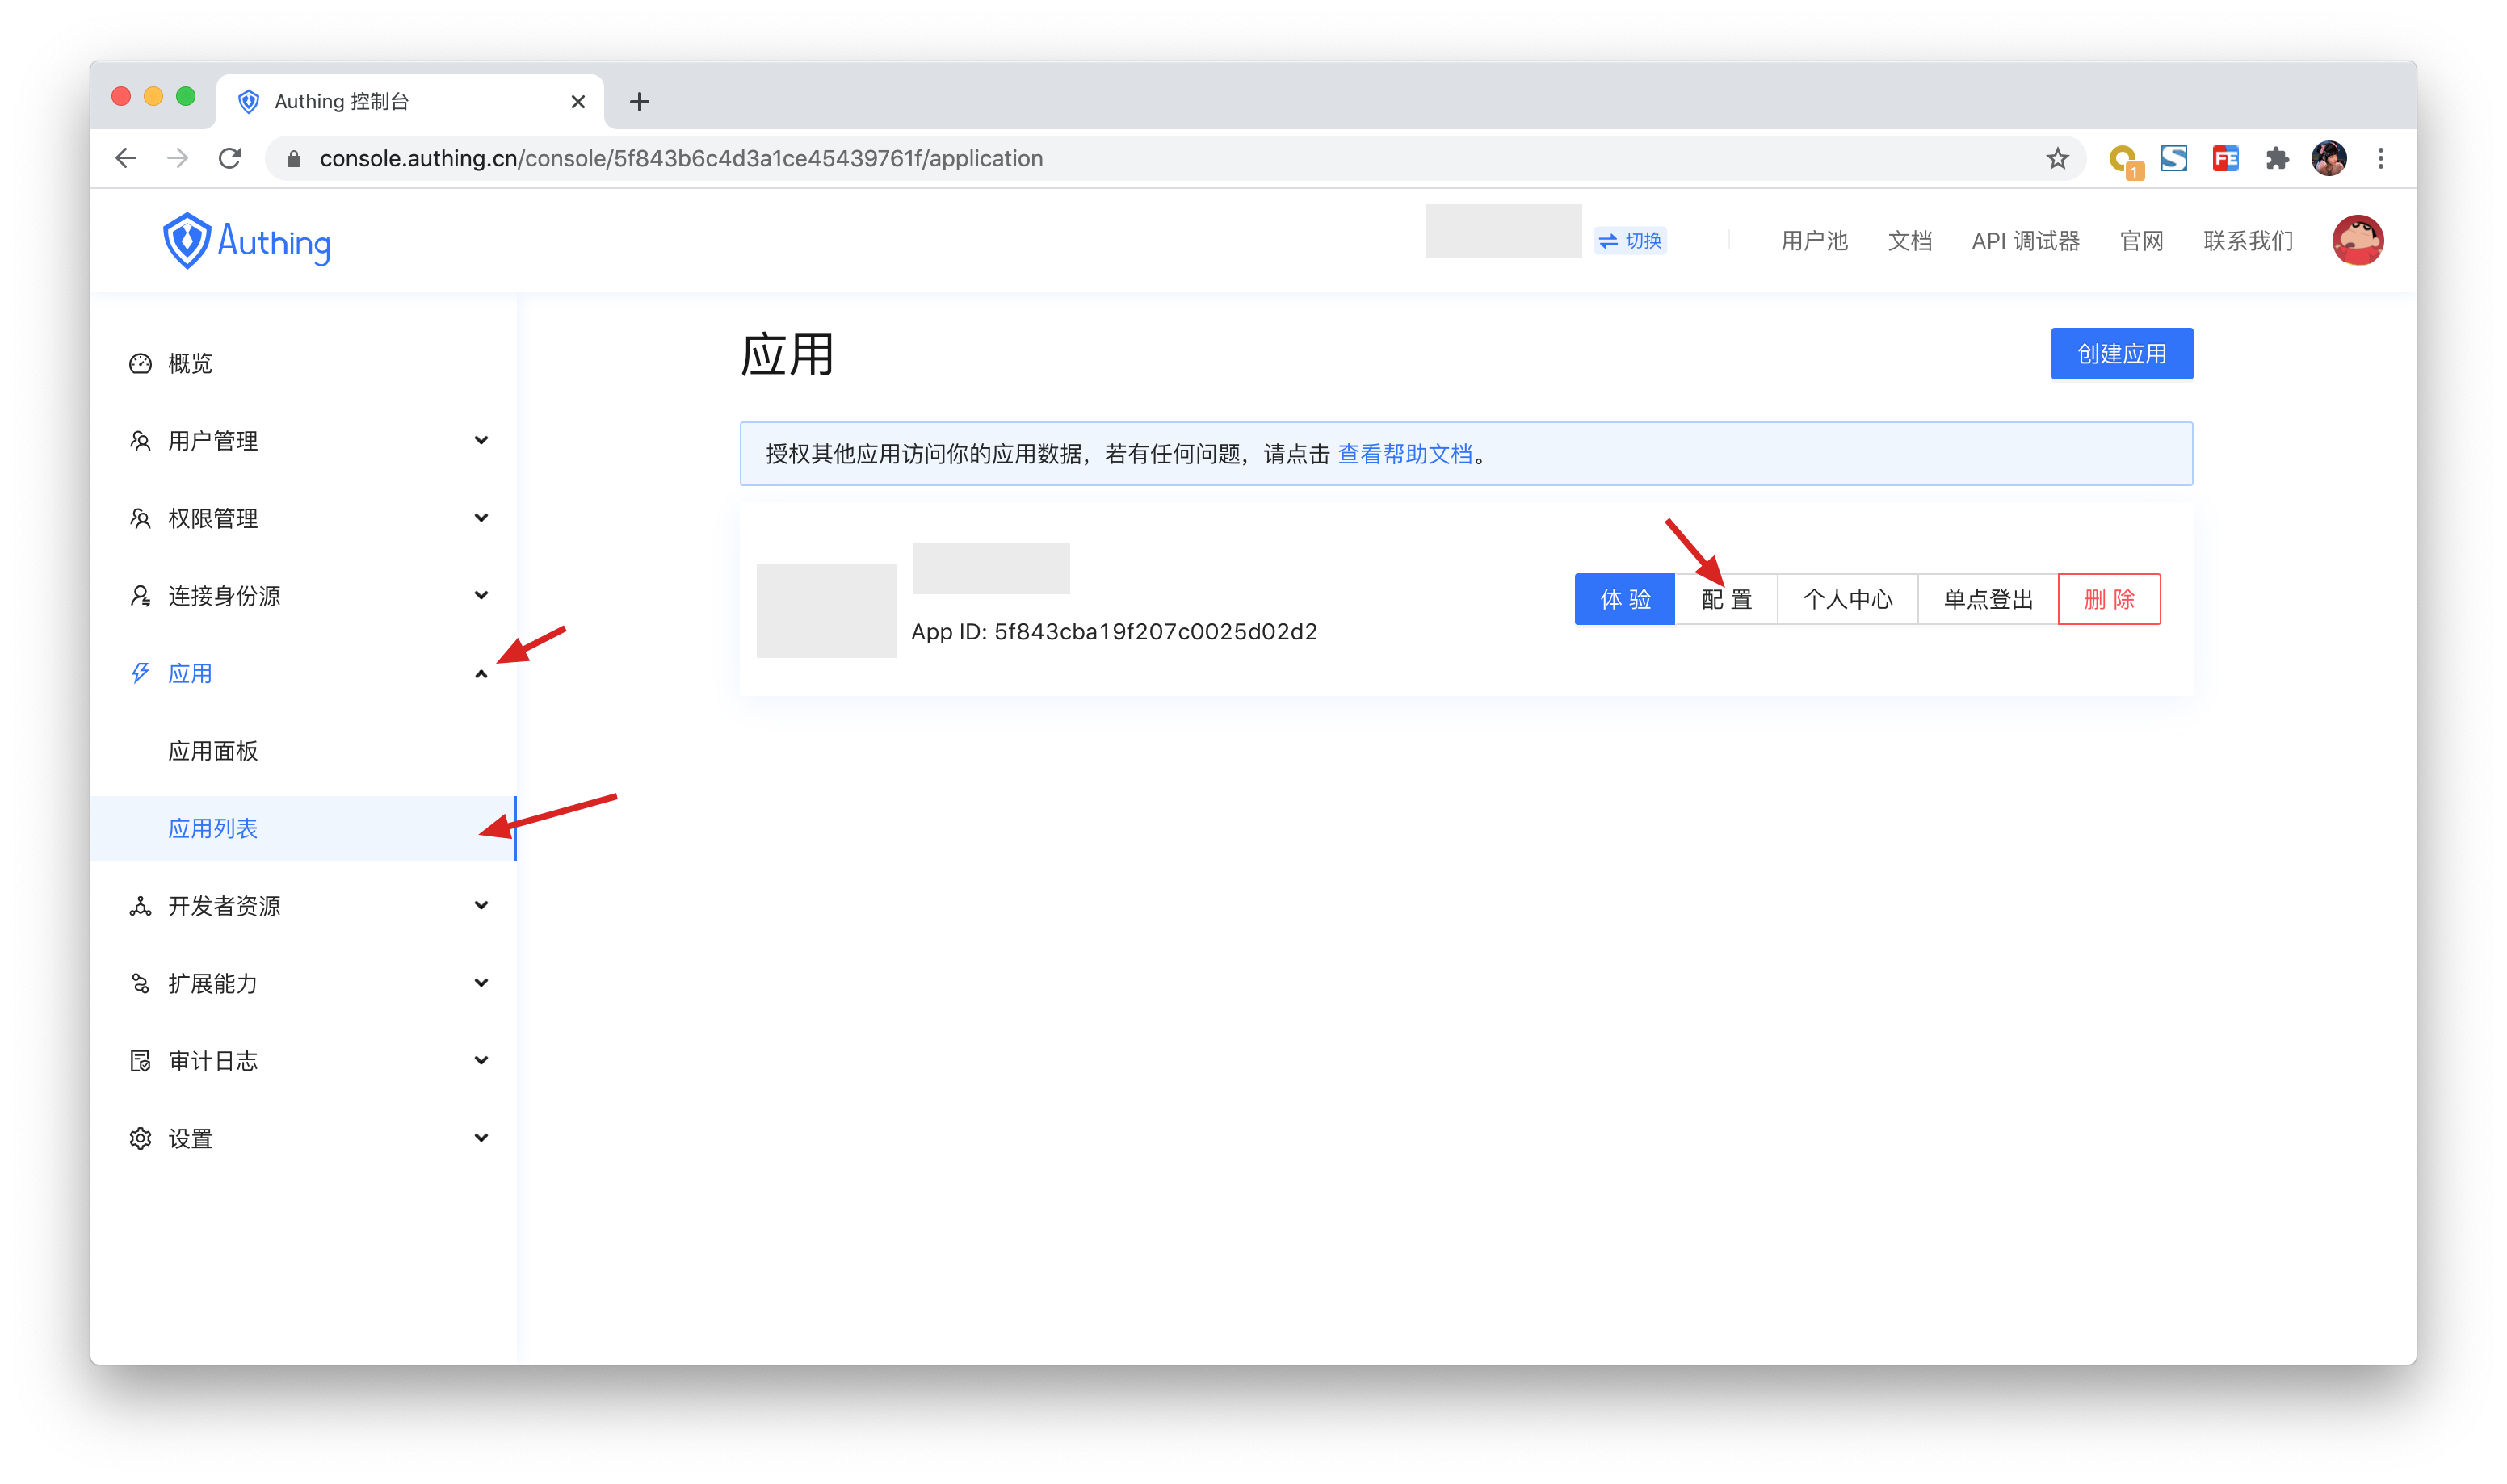Viewport: 2507px width, 1484px height.
Task: Open the 查看帮助文档 link
Action: click(1405, 454)
